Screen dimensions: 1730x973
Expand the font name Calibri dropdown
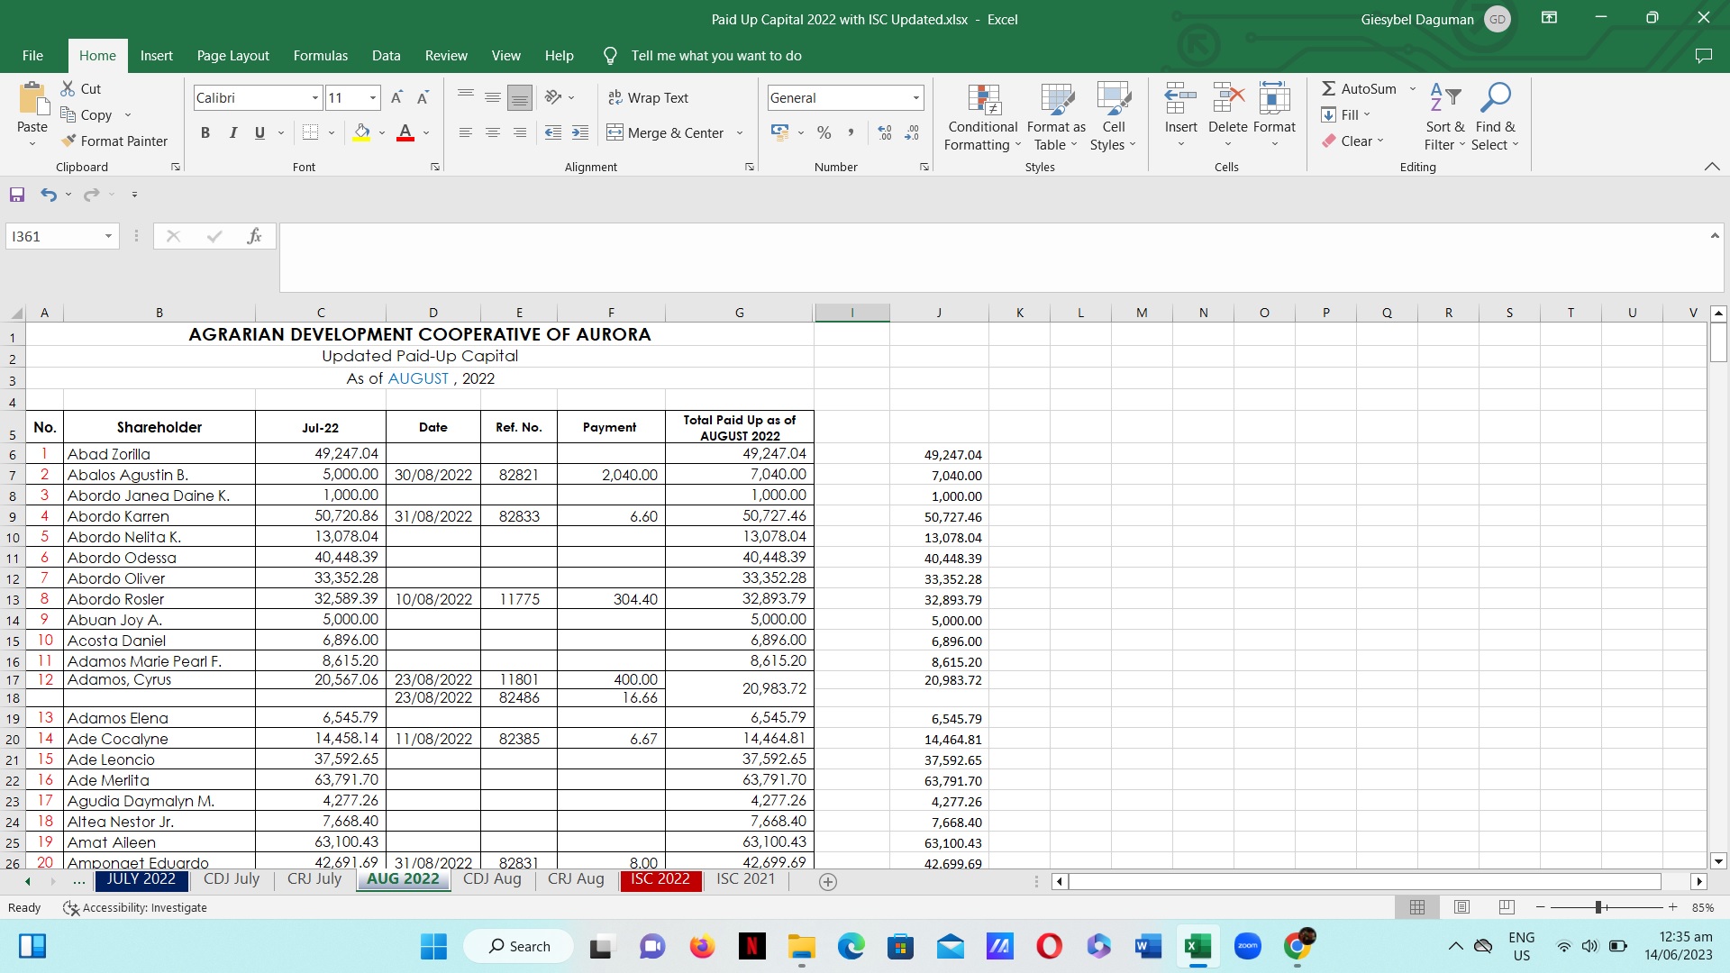[315, 98]
